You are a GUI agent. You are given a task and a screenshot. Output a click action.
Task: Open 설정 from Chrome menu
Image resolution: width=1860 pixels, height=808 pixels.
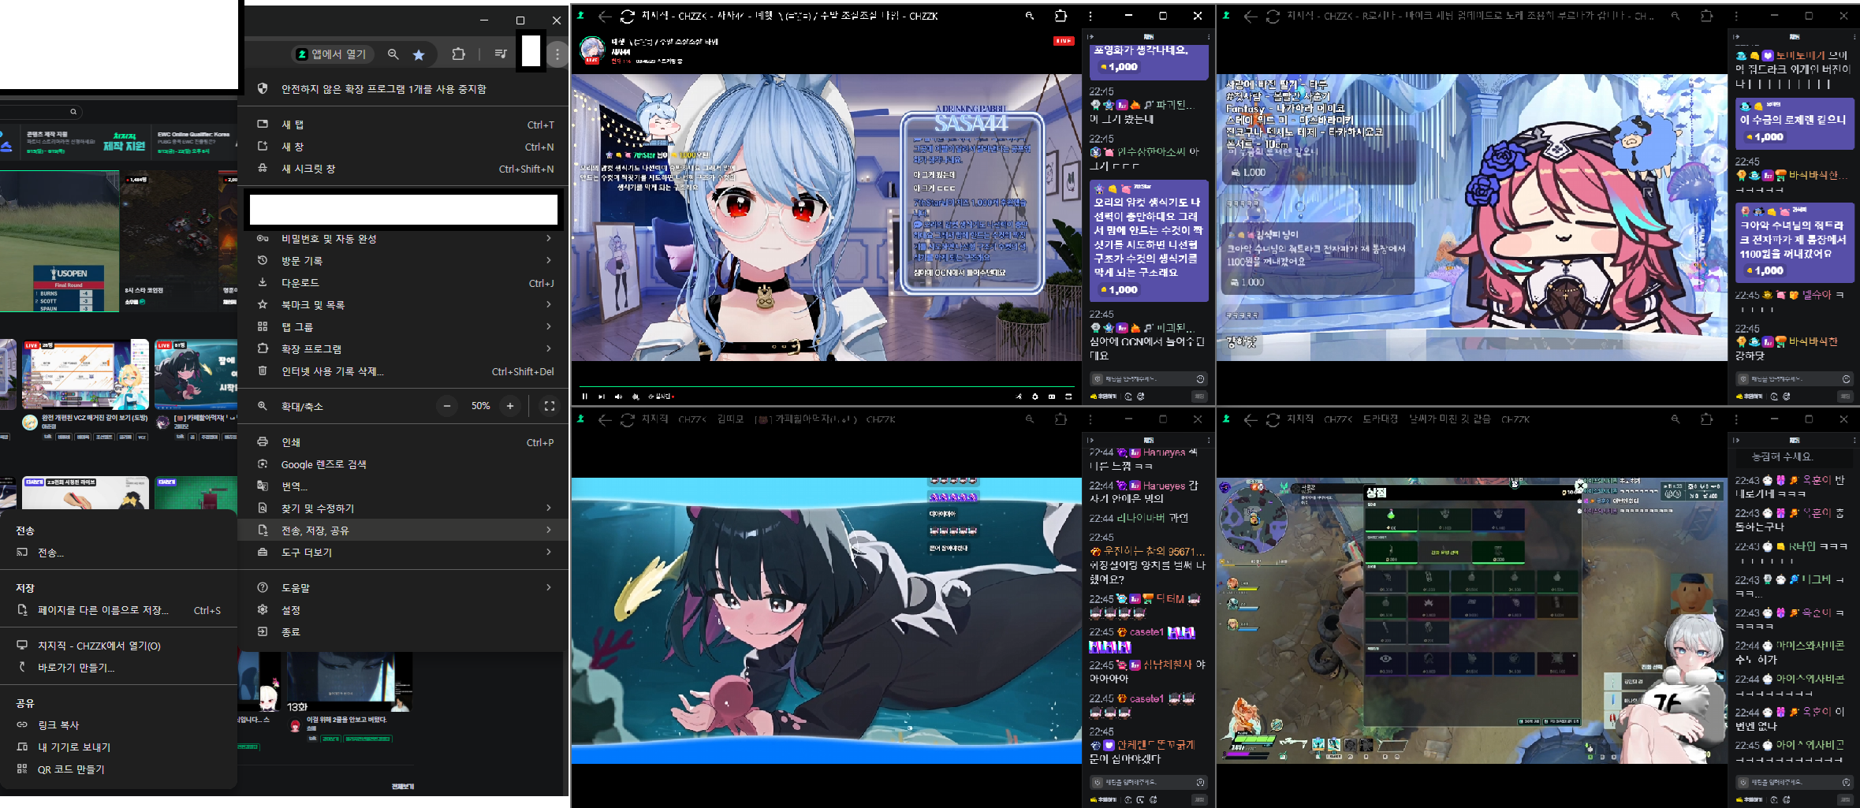tap(404, 609)
